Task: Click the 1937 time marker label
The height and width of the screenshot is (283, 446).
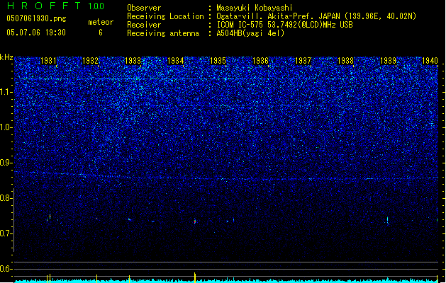Action: [303, 61]
